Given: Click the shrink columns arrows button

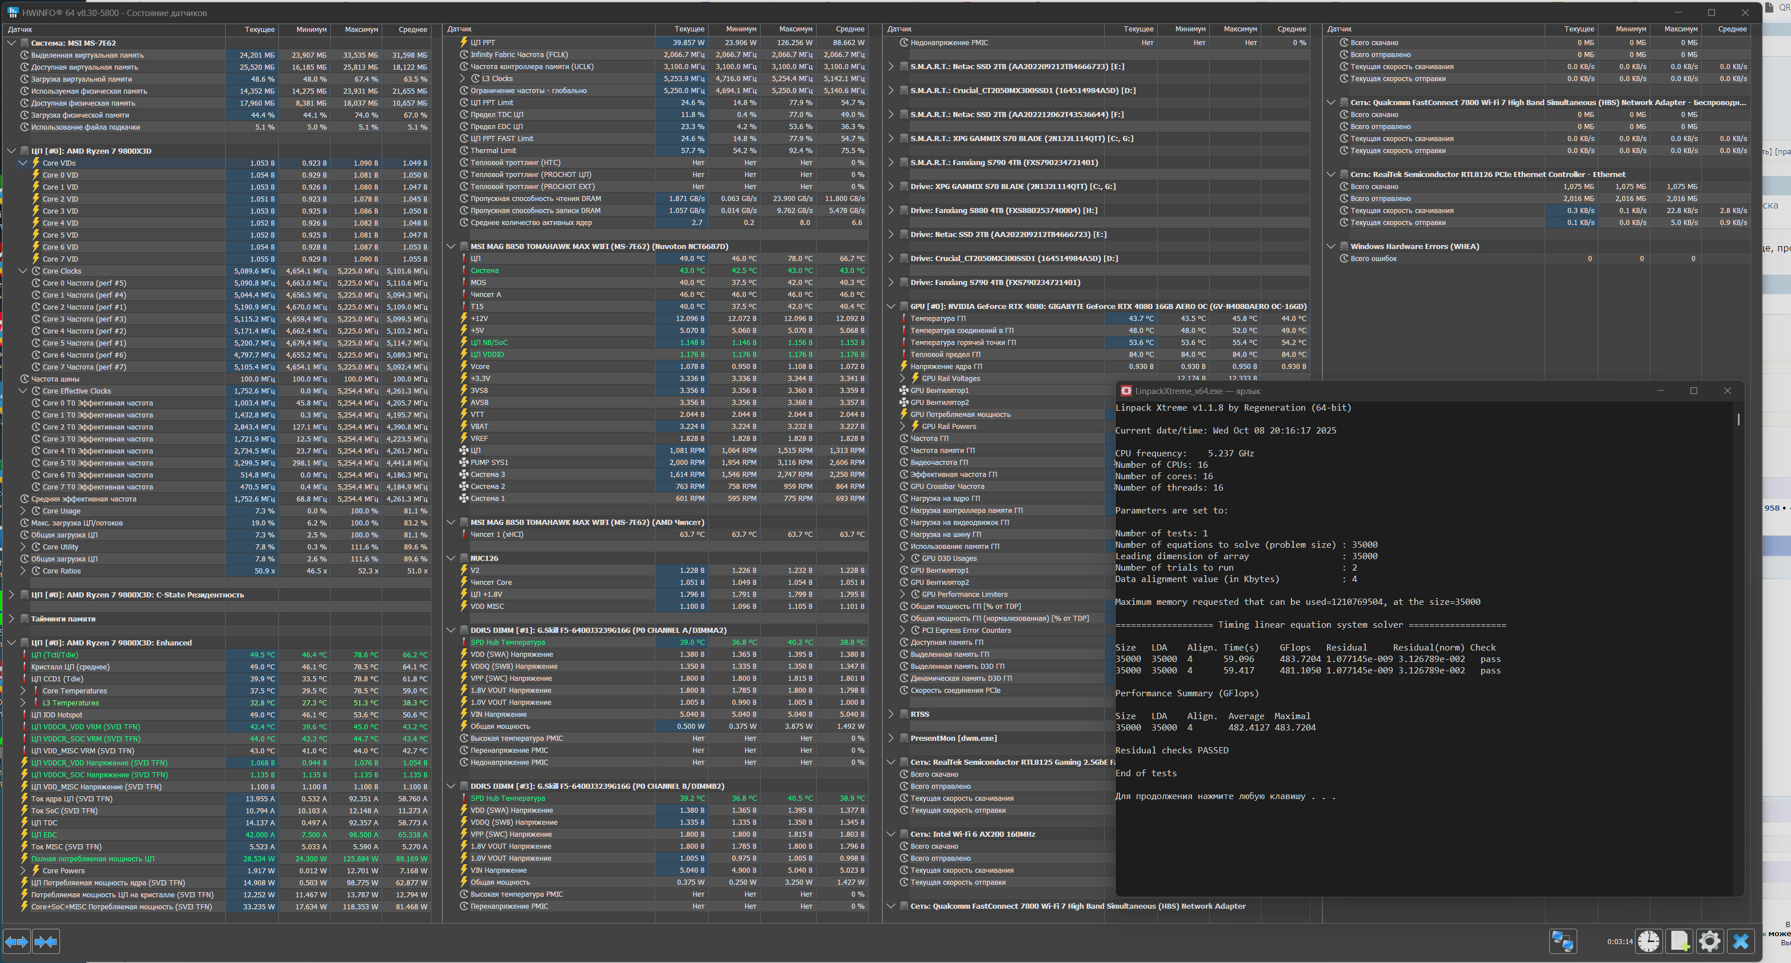Looking at the screenshot, I should 46,941.
